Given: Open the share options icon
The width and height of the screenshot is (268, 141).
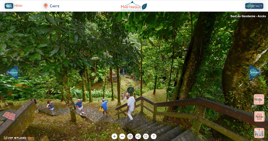Looking at the screenshot, I should [x=138, y=136].
